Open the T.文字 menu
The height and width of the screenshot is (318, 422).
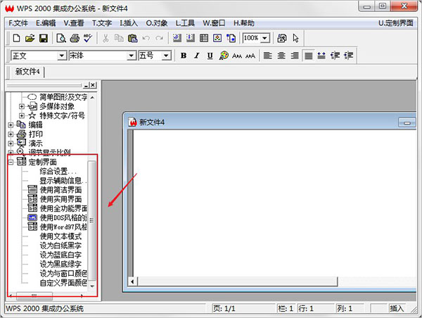point(102,23)
